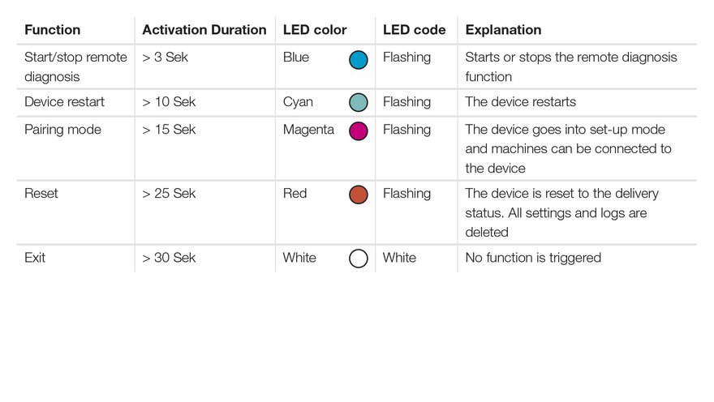Screen dimensions: 714x402
Task: Select 'No function is triggered' explanation text
Action: pos(533,258)
